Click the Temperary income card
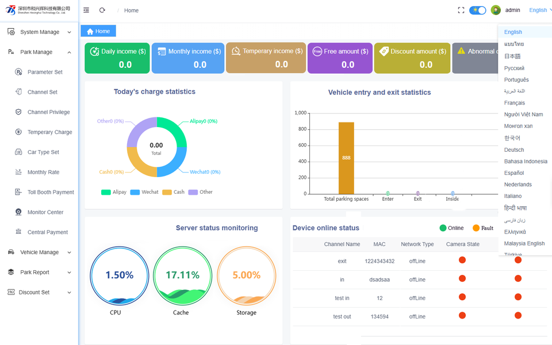The width and height of the screenshot is (552, 345). [x=266, y=58]
